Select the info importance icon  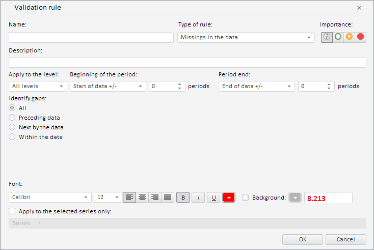(327, 37)
